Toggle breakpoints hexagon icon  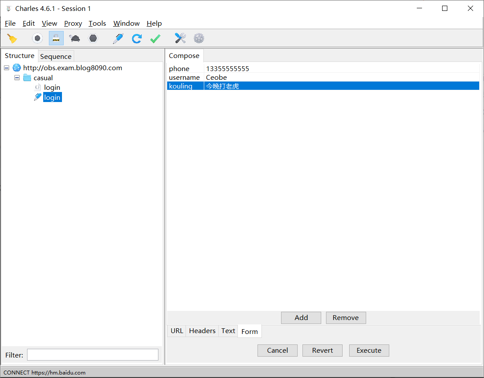pos(93,38)
